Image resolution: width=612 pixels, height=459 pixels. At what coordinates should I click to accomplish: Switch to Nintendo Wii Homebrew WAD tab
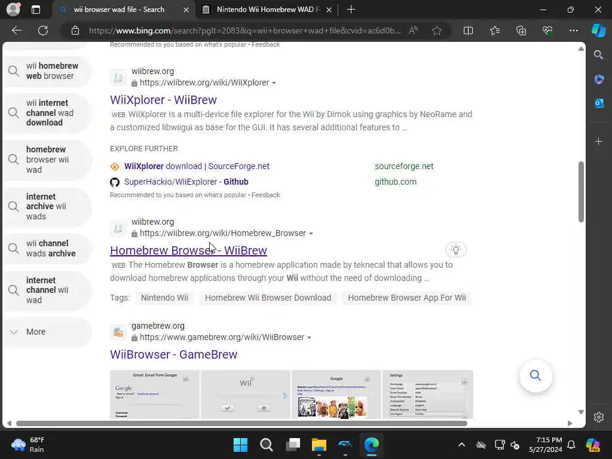tap(267, 10)
